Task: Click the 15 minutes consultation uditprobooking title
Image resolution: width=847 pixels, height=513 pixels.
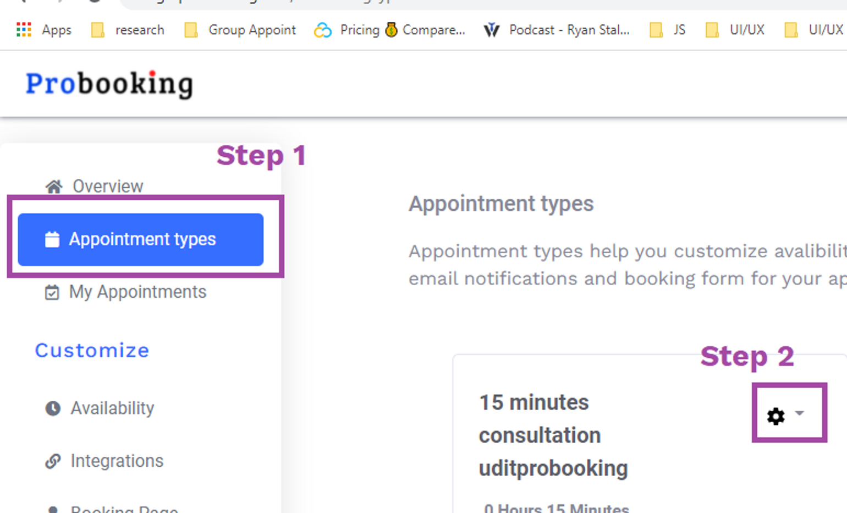Action: pyautogui.click(x=553, y=435)
